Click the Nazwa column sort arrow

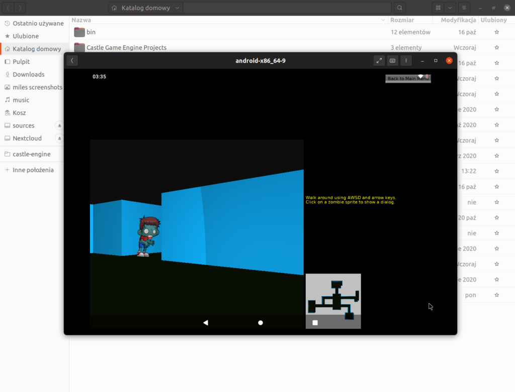[383, 20]
